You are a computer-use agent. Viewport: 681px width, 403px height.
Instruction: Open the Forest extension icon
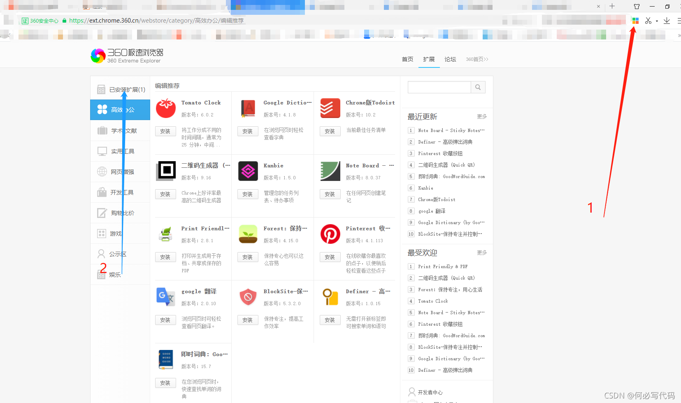248,234
